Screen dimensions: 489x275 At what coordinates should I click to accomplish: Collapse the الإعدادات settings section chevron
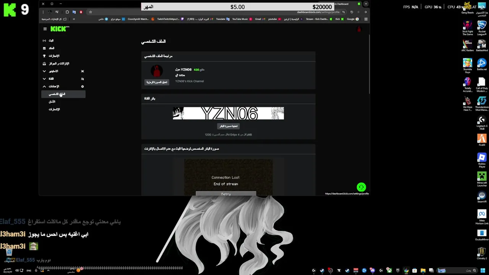44,86
